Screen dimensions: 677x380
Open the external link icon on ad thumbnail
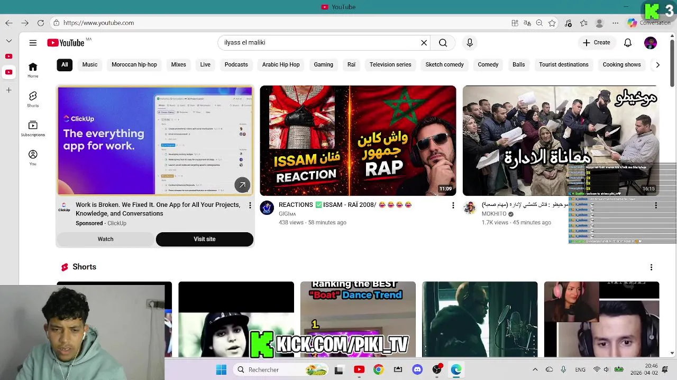click(x=242, y=185)
